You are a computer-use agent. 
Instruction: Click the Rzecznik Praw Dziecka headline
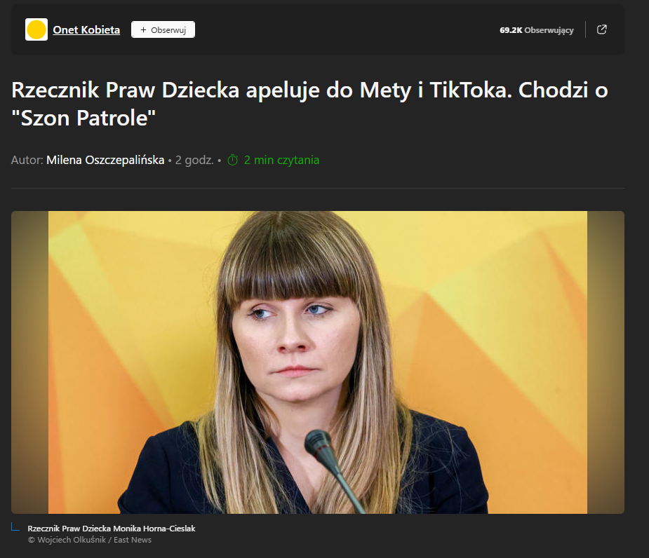[309, 104]
